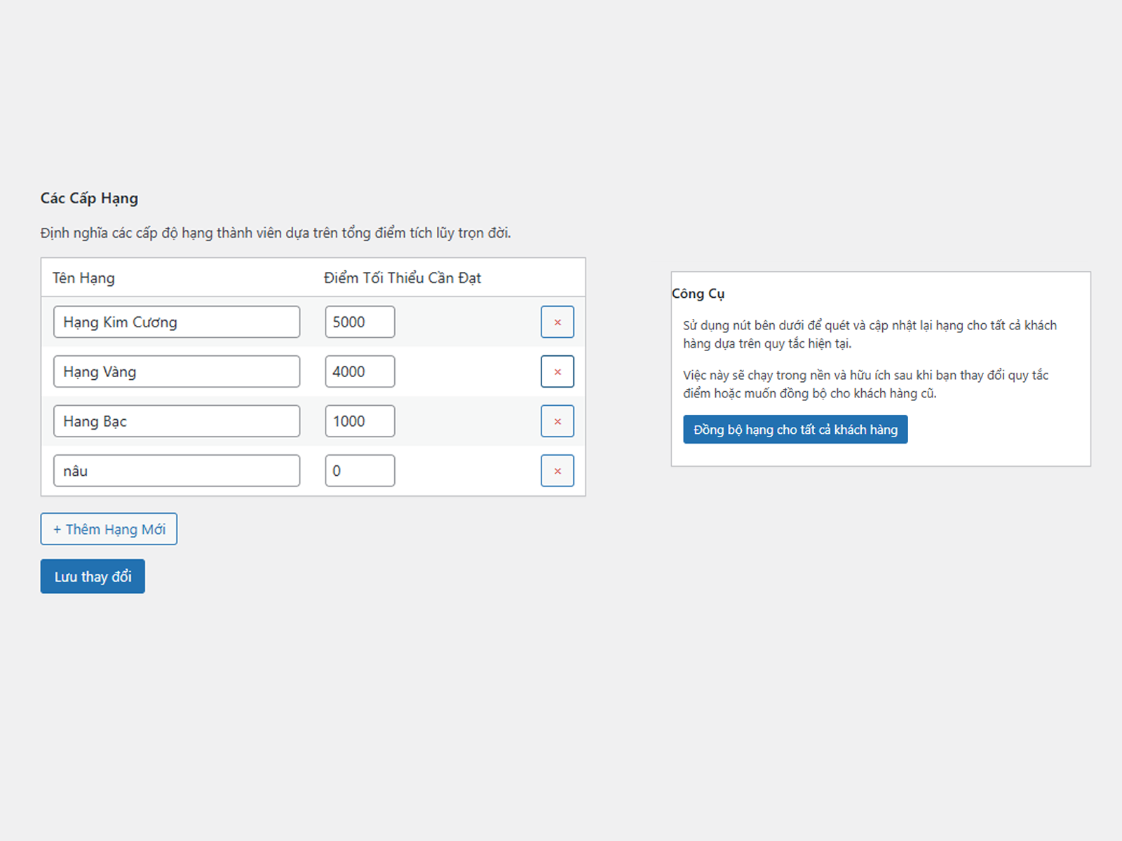This screenshot has height=841, width=1122.
Task: Click the 0 minimum points field
Action: [x=360, y=471]
